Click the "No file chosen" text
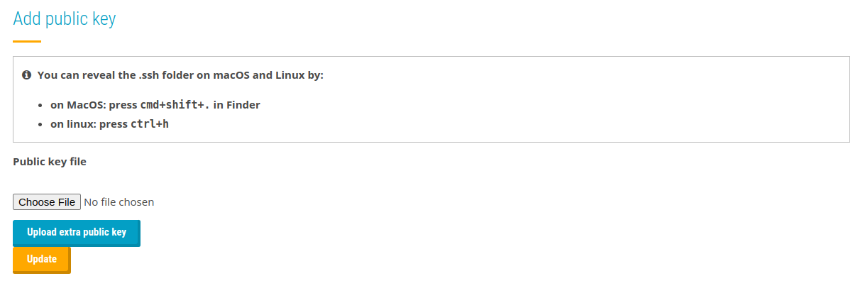 (119, 202)
